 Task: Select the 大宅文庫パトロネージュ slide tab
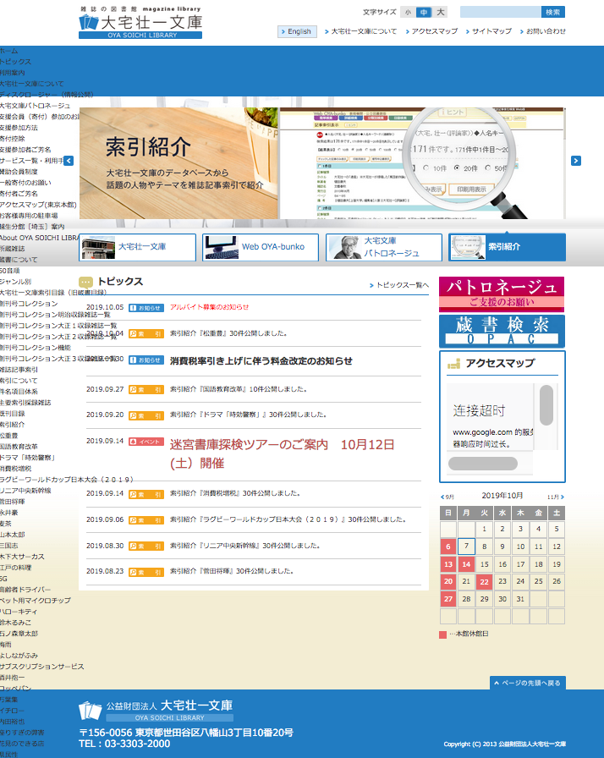coord(384,247)
